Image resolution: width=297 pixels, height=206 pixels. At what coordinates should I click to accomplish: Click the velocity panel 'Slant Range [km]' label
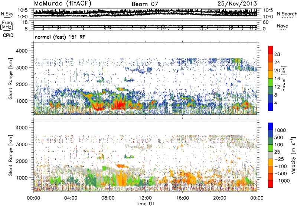tap(10, 155)
